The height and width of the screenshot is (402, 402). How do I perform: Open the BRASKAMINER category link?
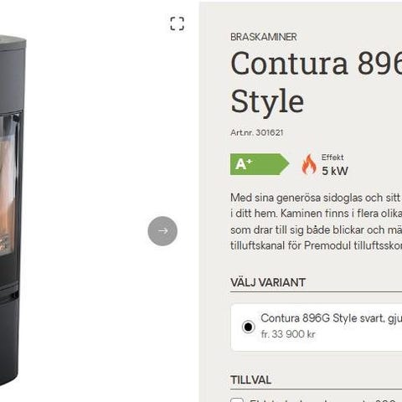click(264, 37)
